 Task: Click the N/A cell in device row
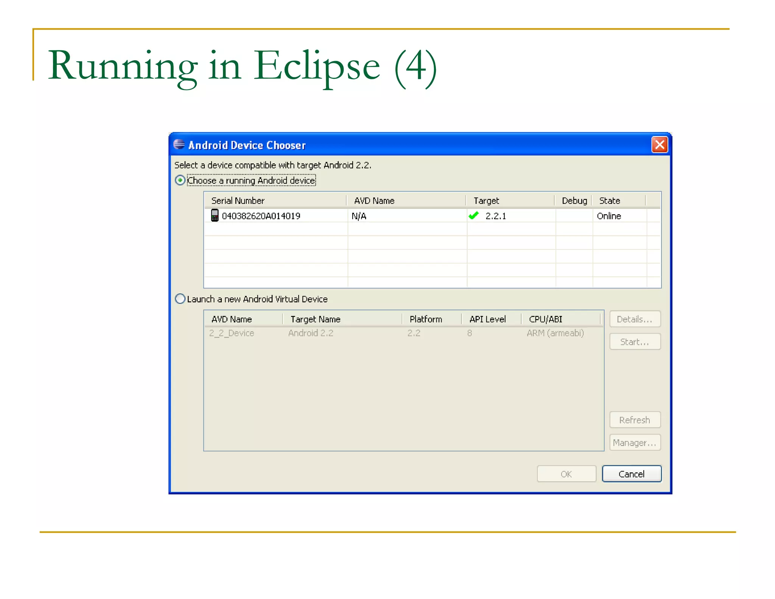(x=359, y=216)
